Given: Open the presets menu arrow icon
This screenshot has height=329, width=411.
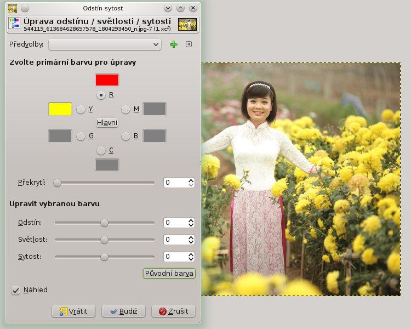Looking at the screenshot, I should tap(189, 44).
